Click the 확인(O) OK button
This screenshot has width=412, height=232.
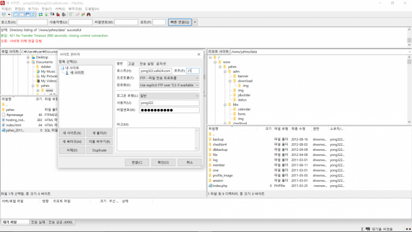[163, 162]
